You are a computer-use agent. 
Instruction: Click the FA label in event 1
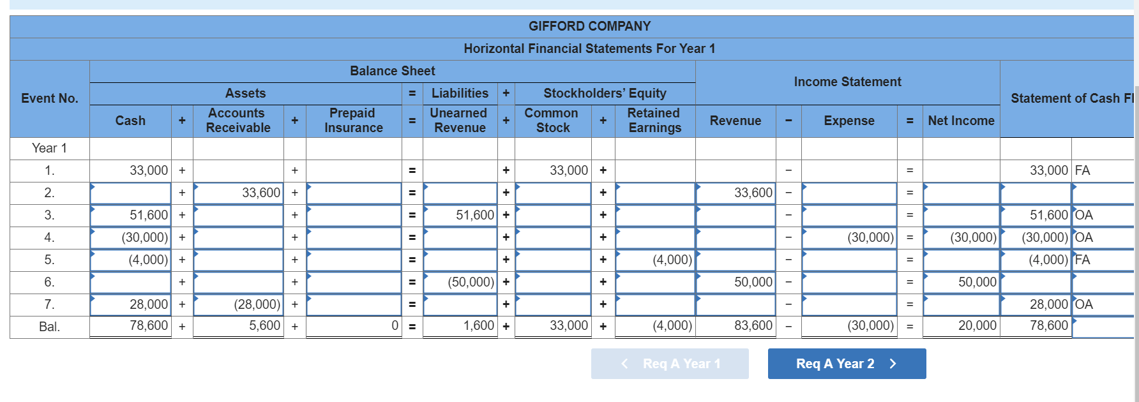click(x=1083, y=170)
